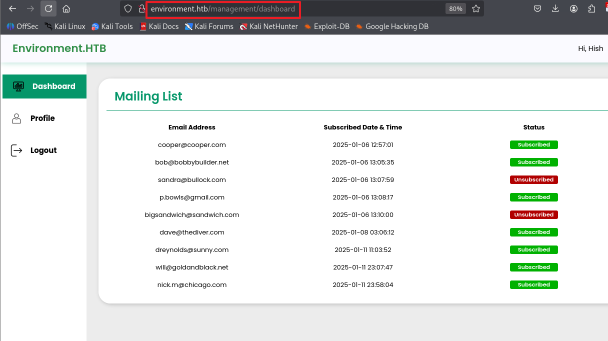Image resolution: width=608 pixels, height=341 pixels.
Task: Open the Exploit-DB bookmark
Action: [x=326, y=26]
